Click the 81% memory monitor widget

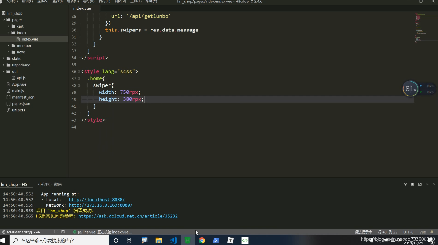[410, 89]
